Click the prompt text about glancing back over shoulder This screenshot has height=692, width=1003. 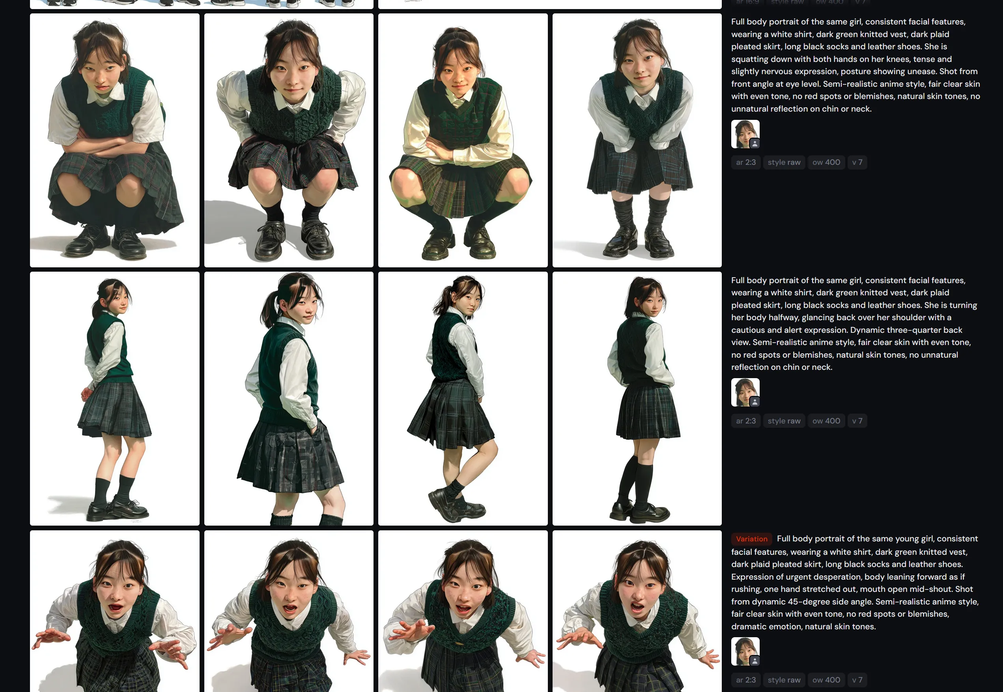(x=854, y=323)
